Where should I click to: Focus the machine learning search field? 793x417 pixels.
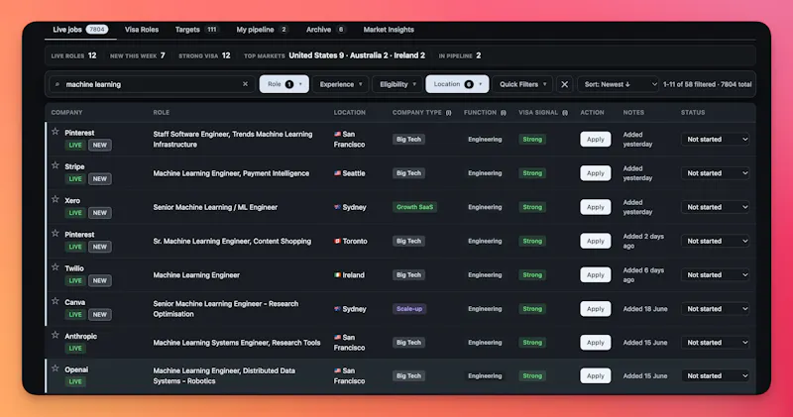click(x=152, y=84)
